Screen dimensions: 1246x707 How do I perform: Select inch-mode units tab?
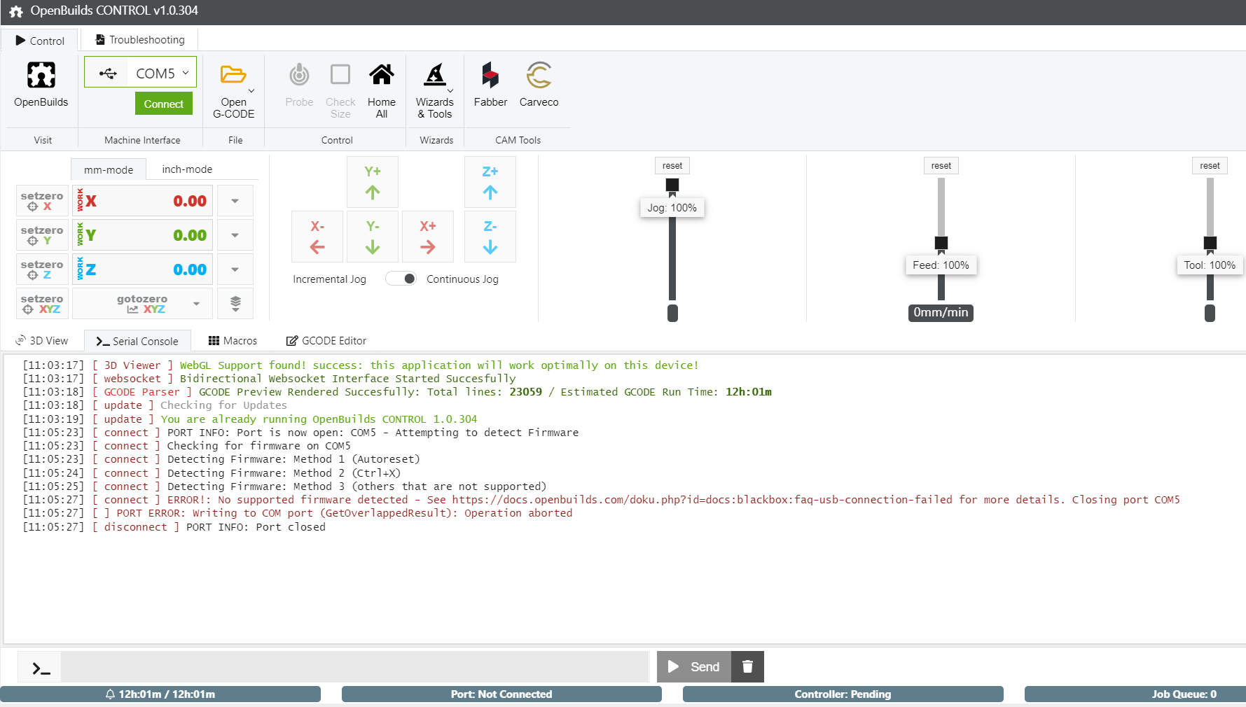187,169
